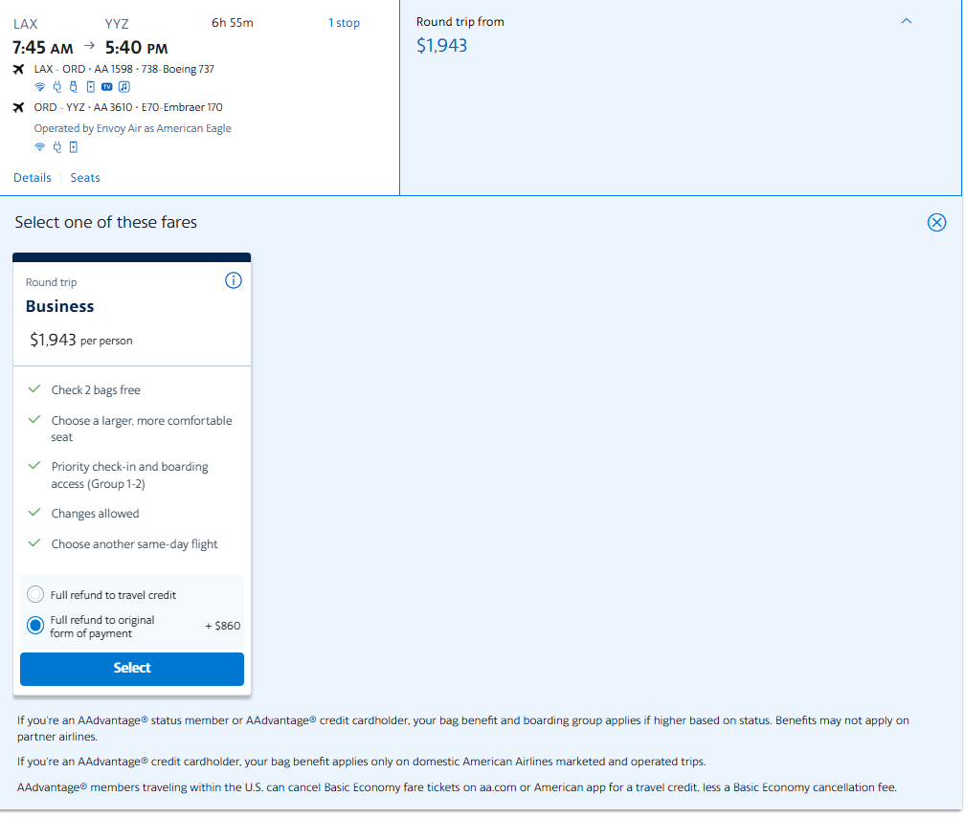Click the checkmark next to Check 2 bags free
The image size is (964, 818).
(x=34, y=389)
